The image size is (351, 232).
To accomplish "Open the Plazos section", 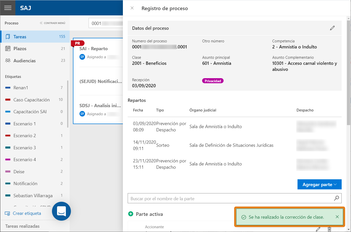I will coord(35,48).
